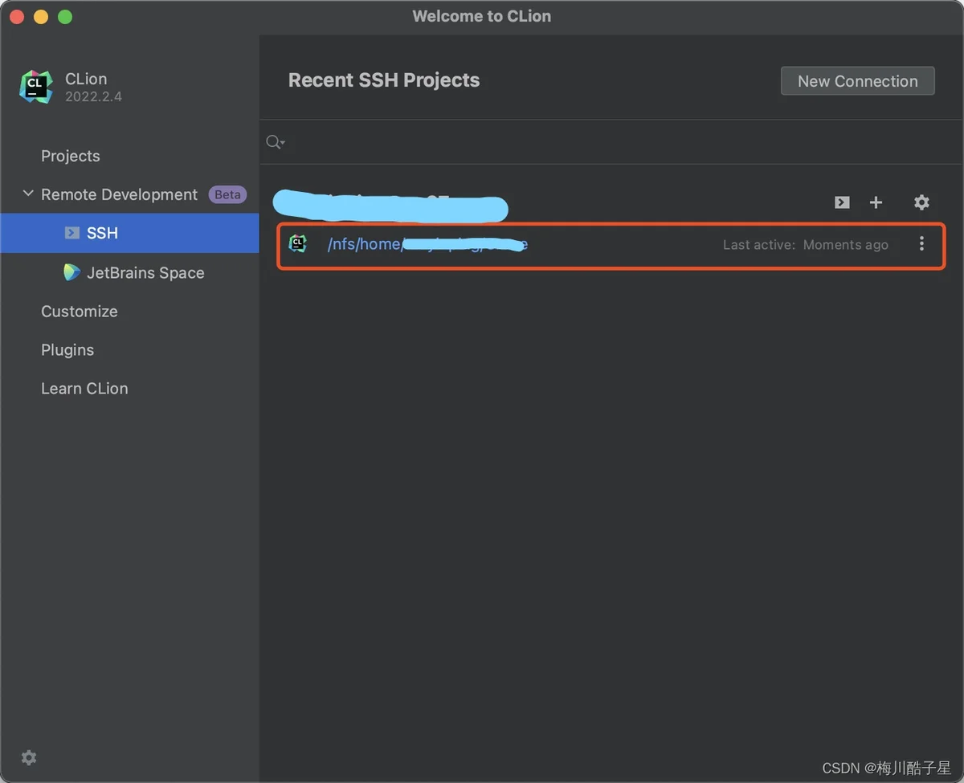Open search options dropdown arrow

[x=284, y=144]
